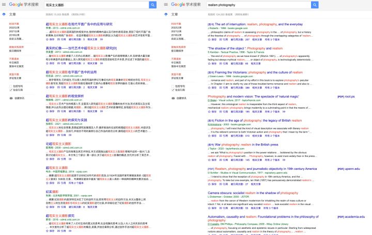Click blue search button beside realism photography query
The height and width of the screenshot is (235, 372).
(x=315, y=5)
